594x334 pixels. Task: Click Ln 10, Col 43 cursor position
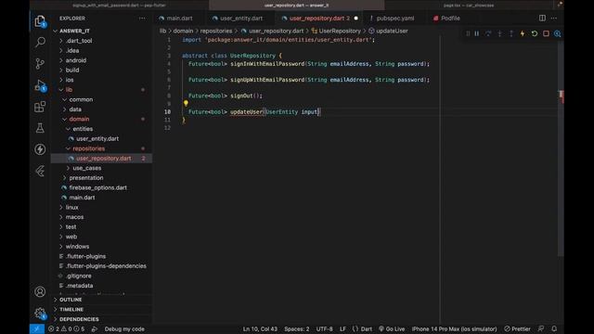coord(260,328)
